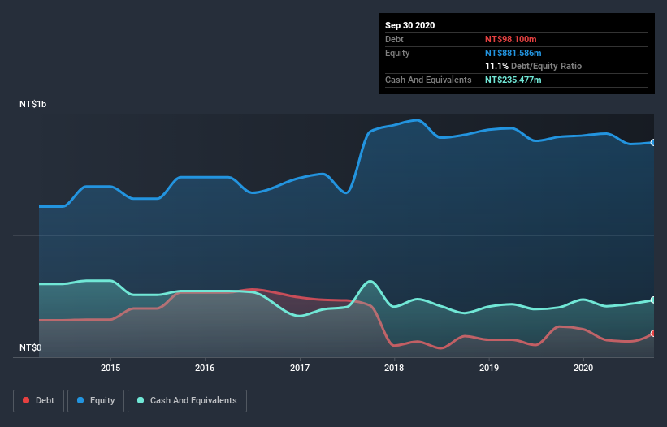
Task: Click the NT$1b y-axis label
Action: [x=32, y=104]
